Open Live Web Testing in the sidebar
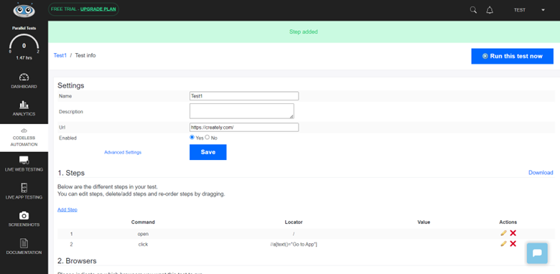The width and height of the screenshot is (560, 274). (24, 164)
